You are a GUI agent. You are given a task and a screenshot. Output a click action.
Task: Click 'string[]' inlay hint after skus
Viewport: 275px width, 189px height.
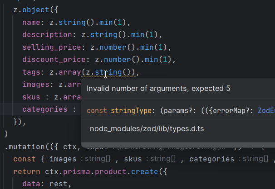click(x=163, y=159)
